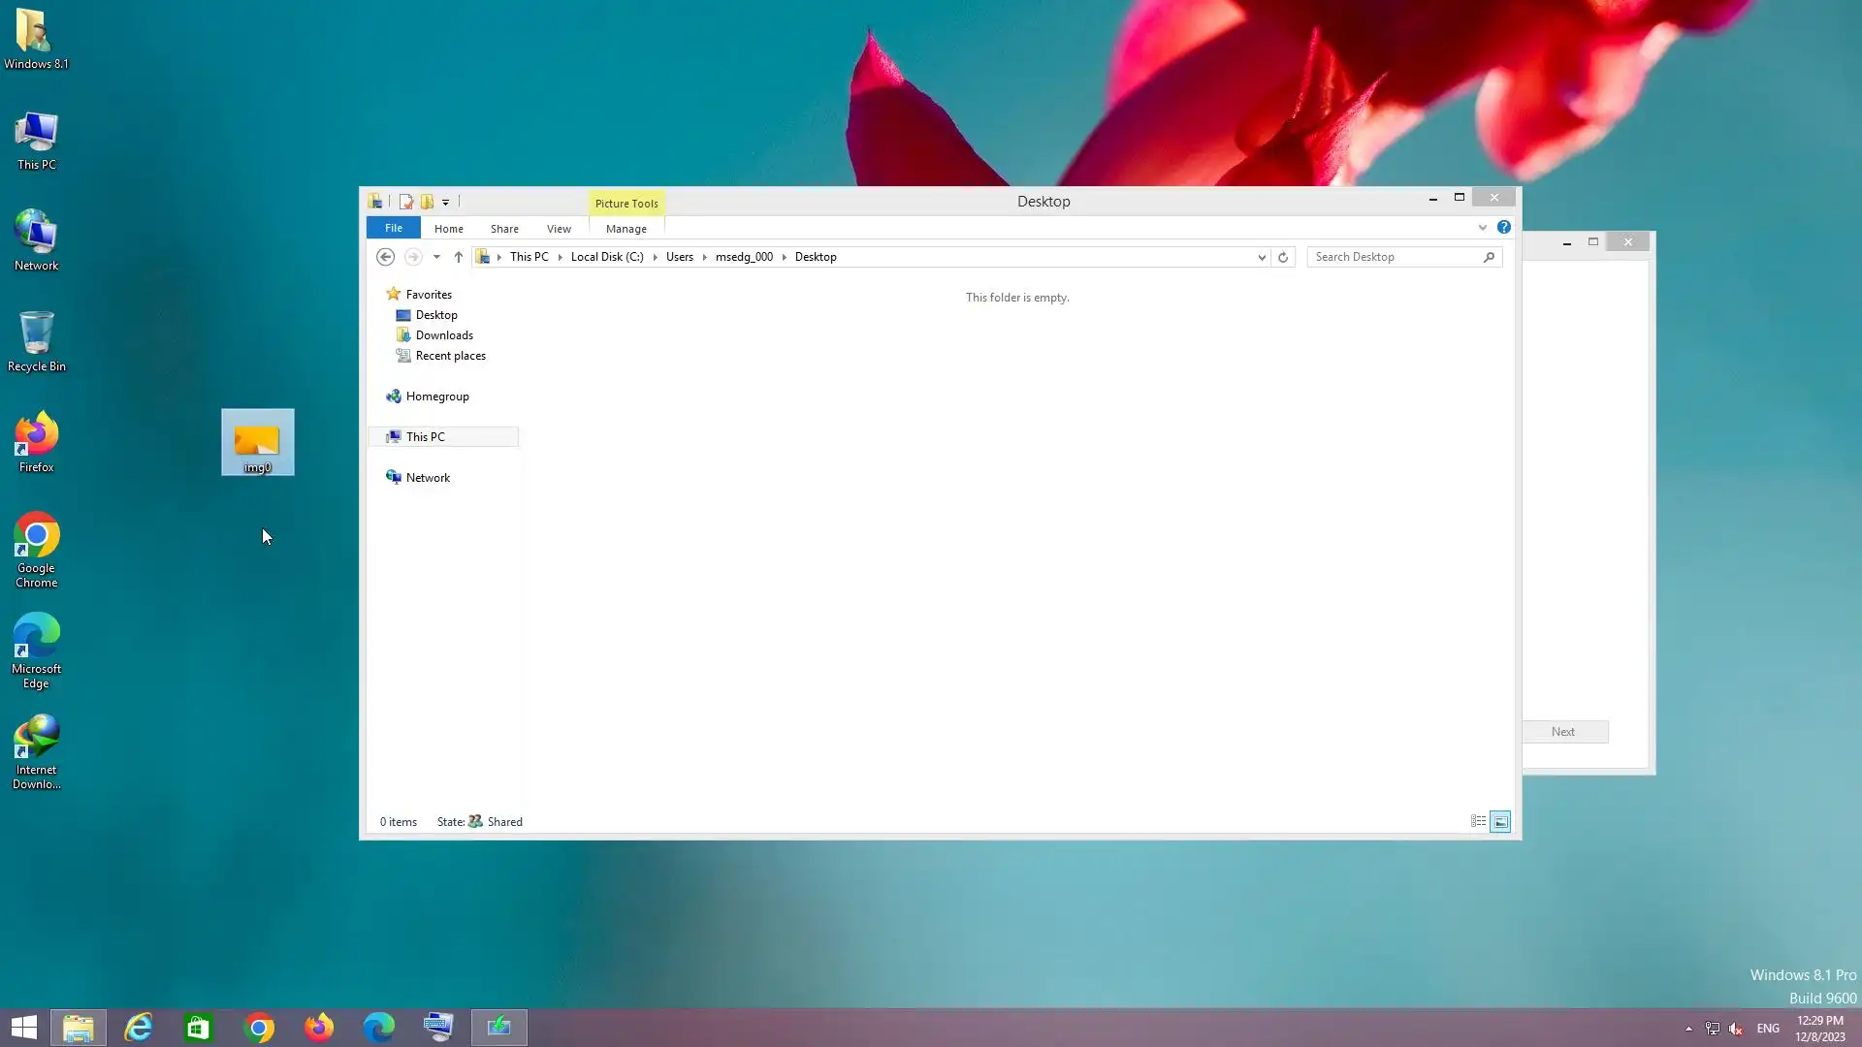
Task: Click the Next button in background window
Action: point(1563,732)
